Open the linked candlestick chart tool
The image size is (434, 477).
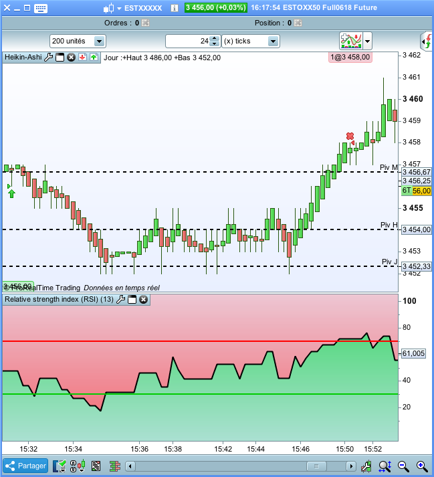coord(78,466)
